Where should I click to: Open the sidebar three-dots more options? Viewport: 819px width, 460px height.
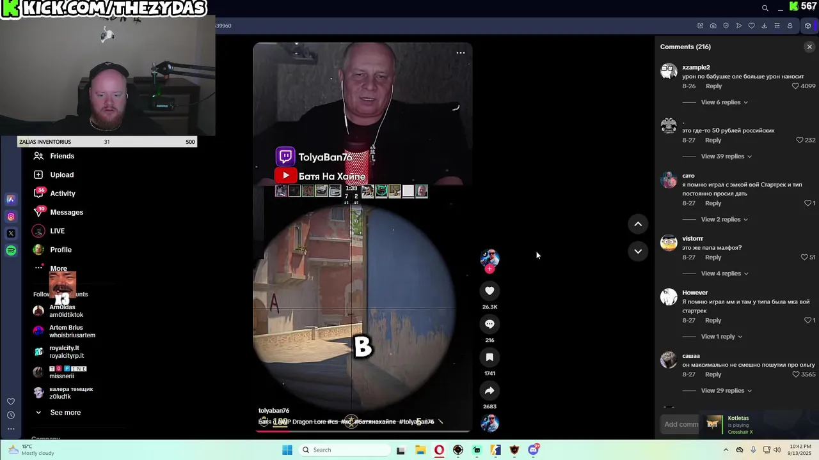(11, 429)
